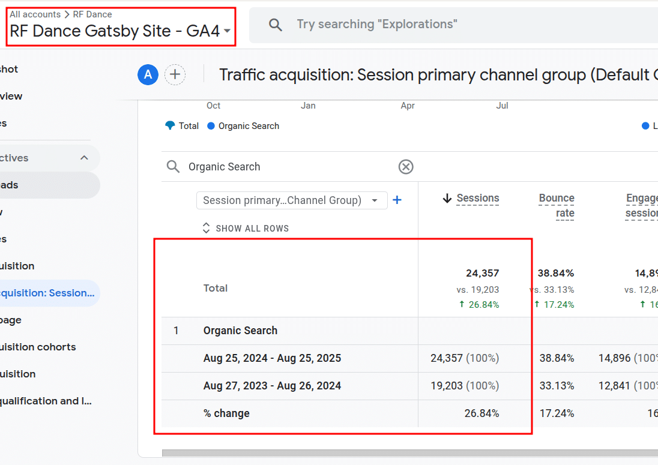Image resolution: width=658 pixels, height=465 pixels.
Task: Click the descending sort arrow beside Sessions
Action: coord(447,198)
